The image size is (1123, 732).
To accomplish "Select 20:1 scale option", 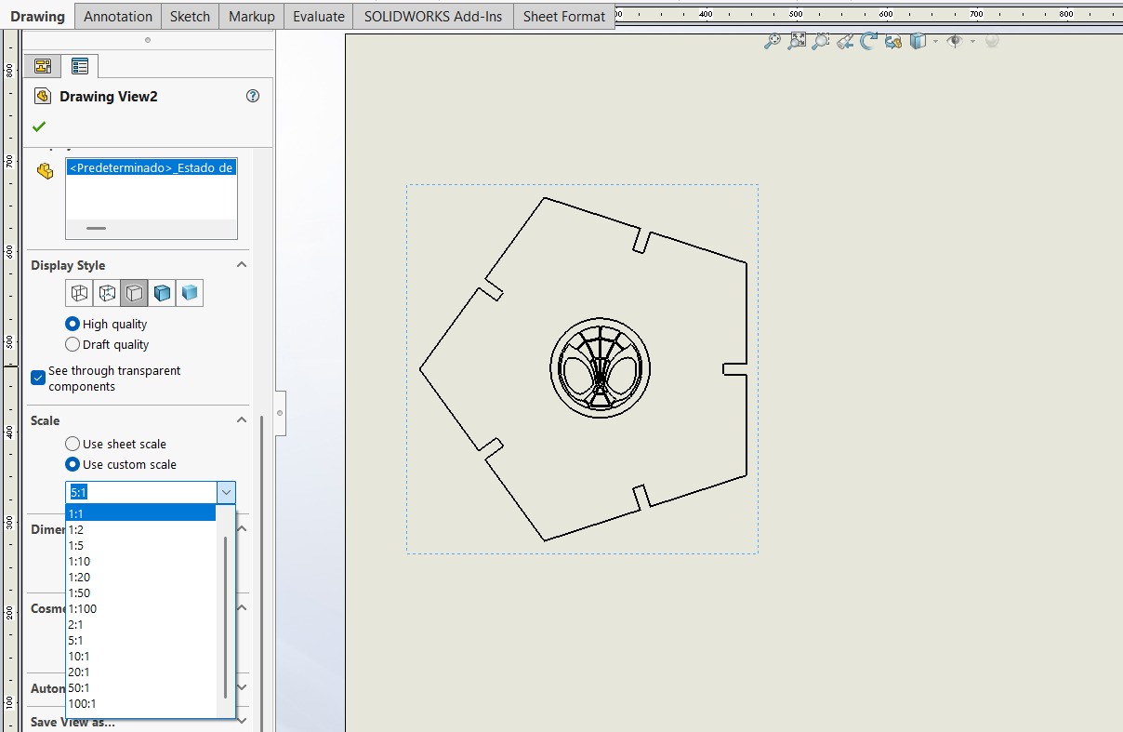I will point(140,672).
